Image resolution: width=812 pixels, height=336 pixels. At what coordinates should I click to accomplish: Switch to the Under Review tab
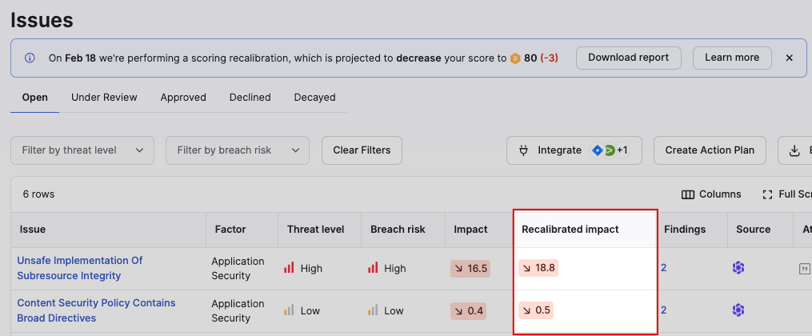click(104, 98)
